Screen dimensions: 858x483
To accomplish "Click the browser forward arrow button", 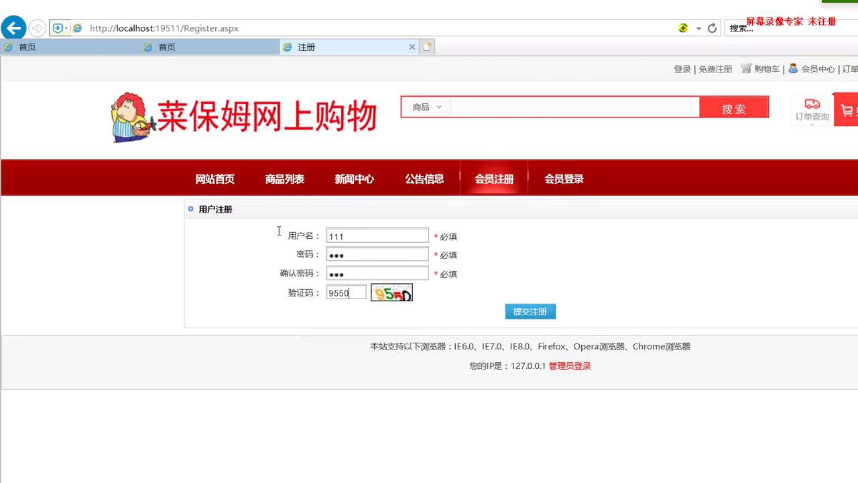I will (x=38, y=28).
